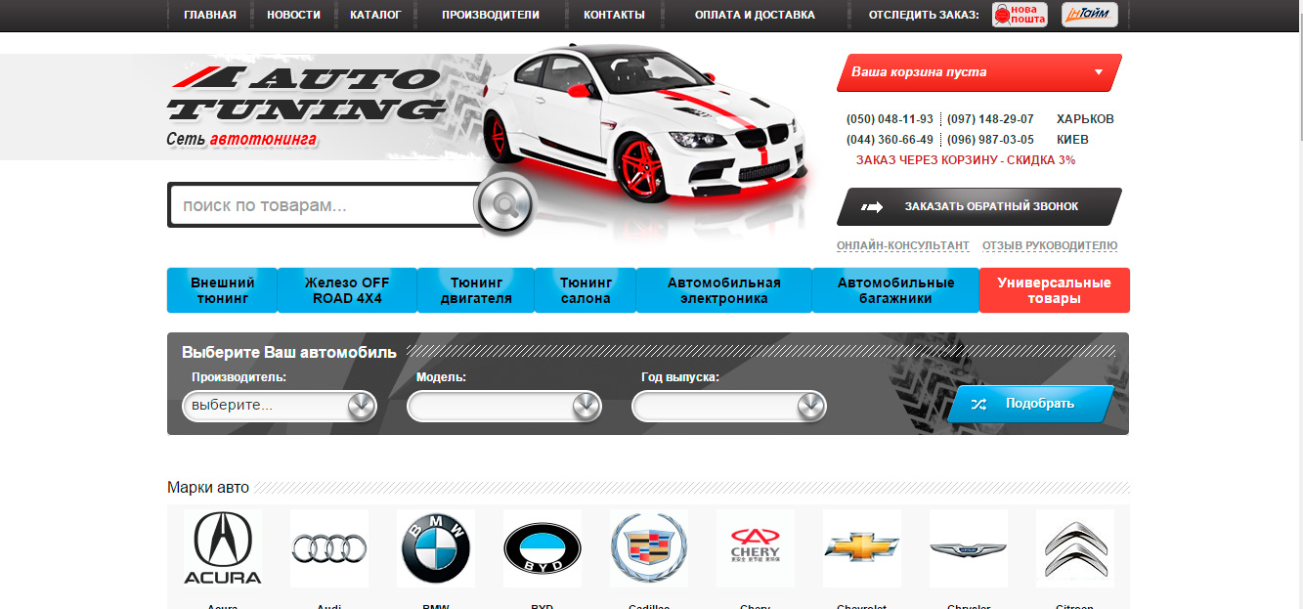Switch to Тюнинг двигателя category tab
Screen dimensions: 1303x609
[476, 290]
